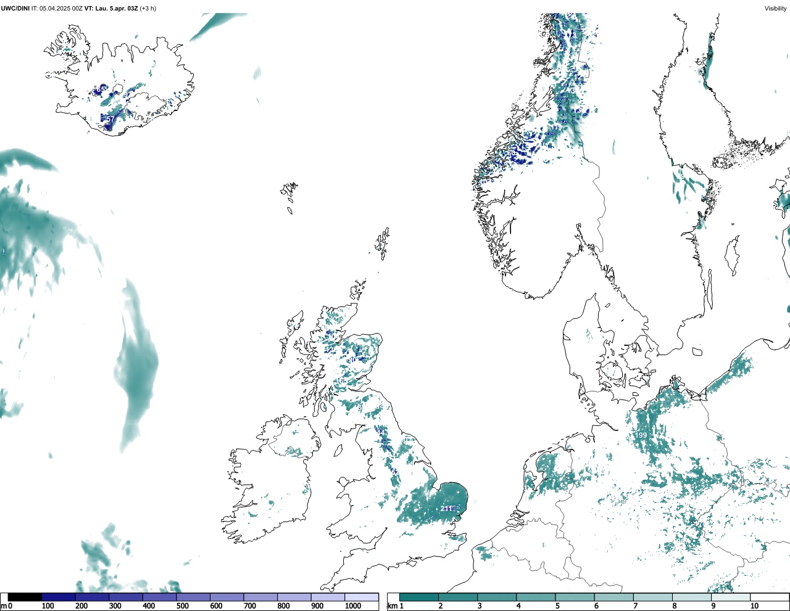This screenshot has height=611, width=790.
Task: Click the '3' label on kilometre scale
Action: pos(480,606)
